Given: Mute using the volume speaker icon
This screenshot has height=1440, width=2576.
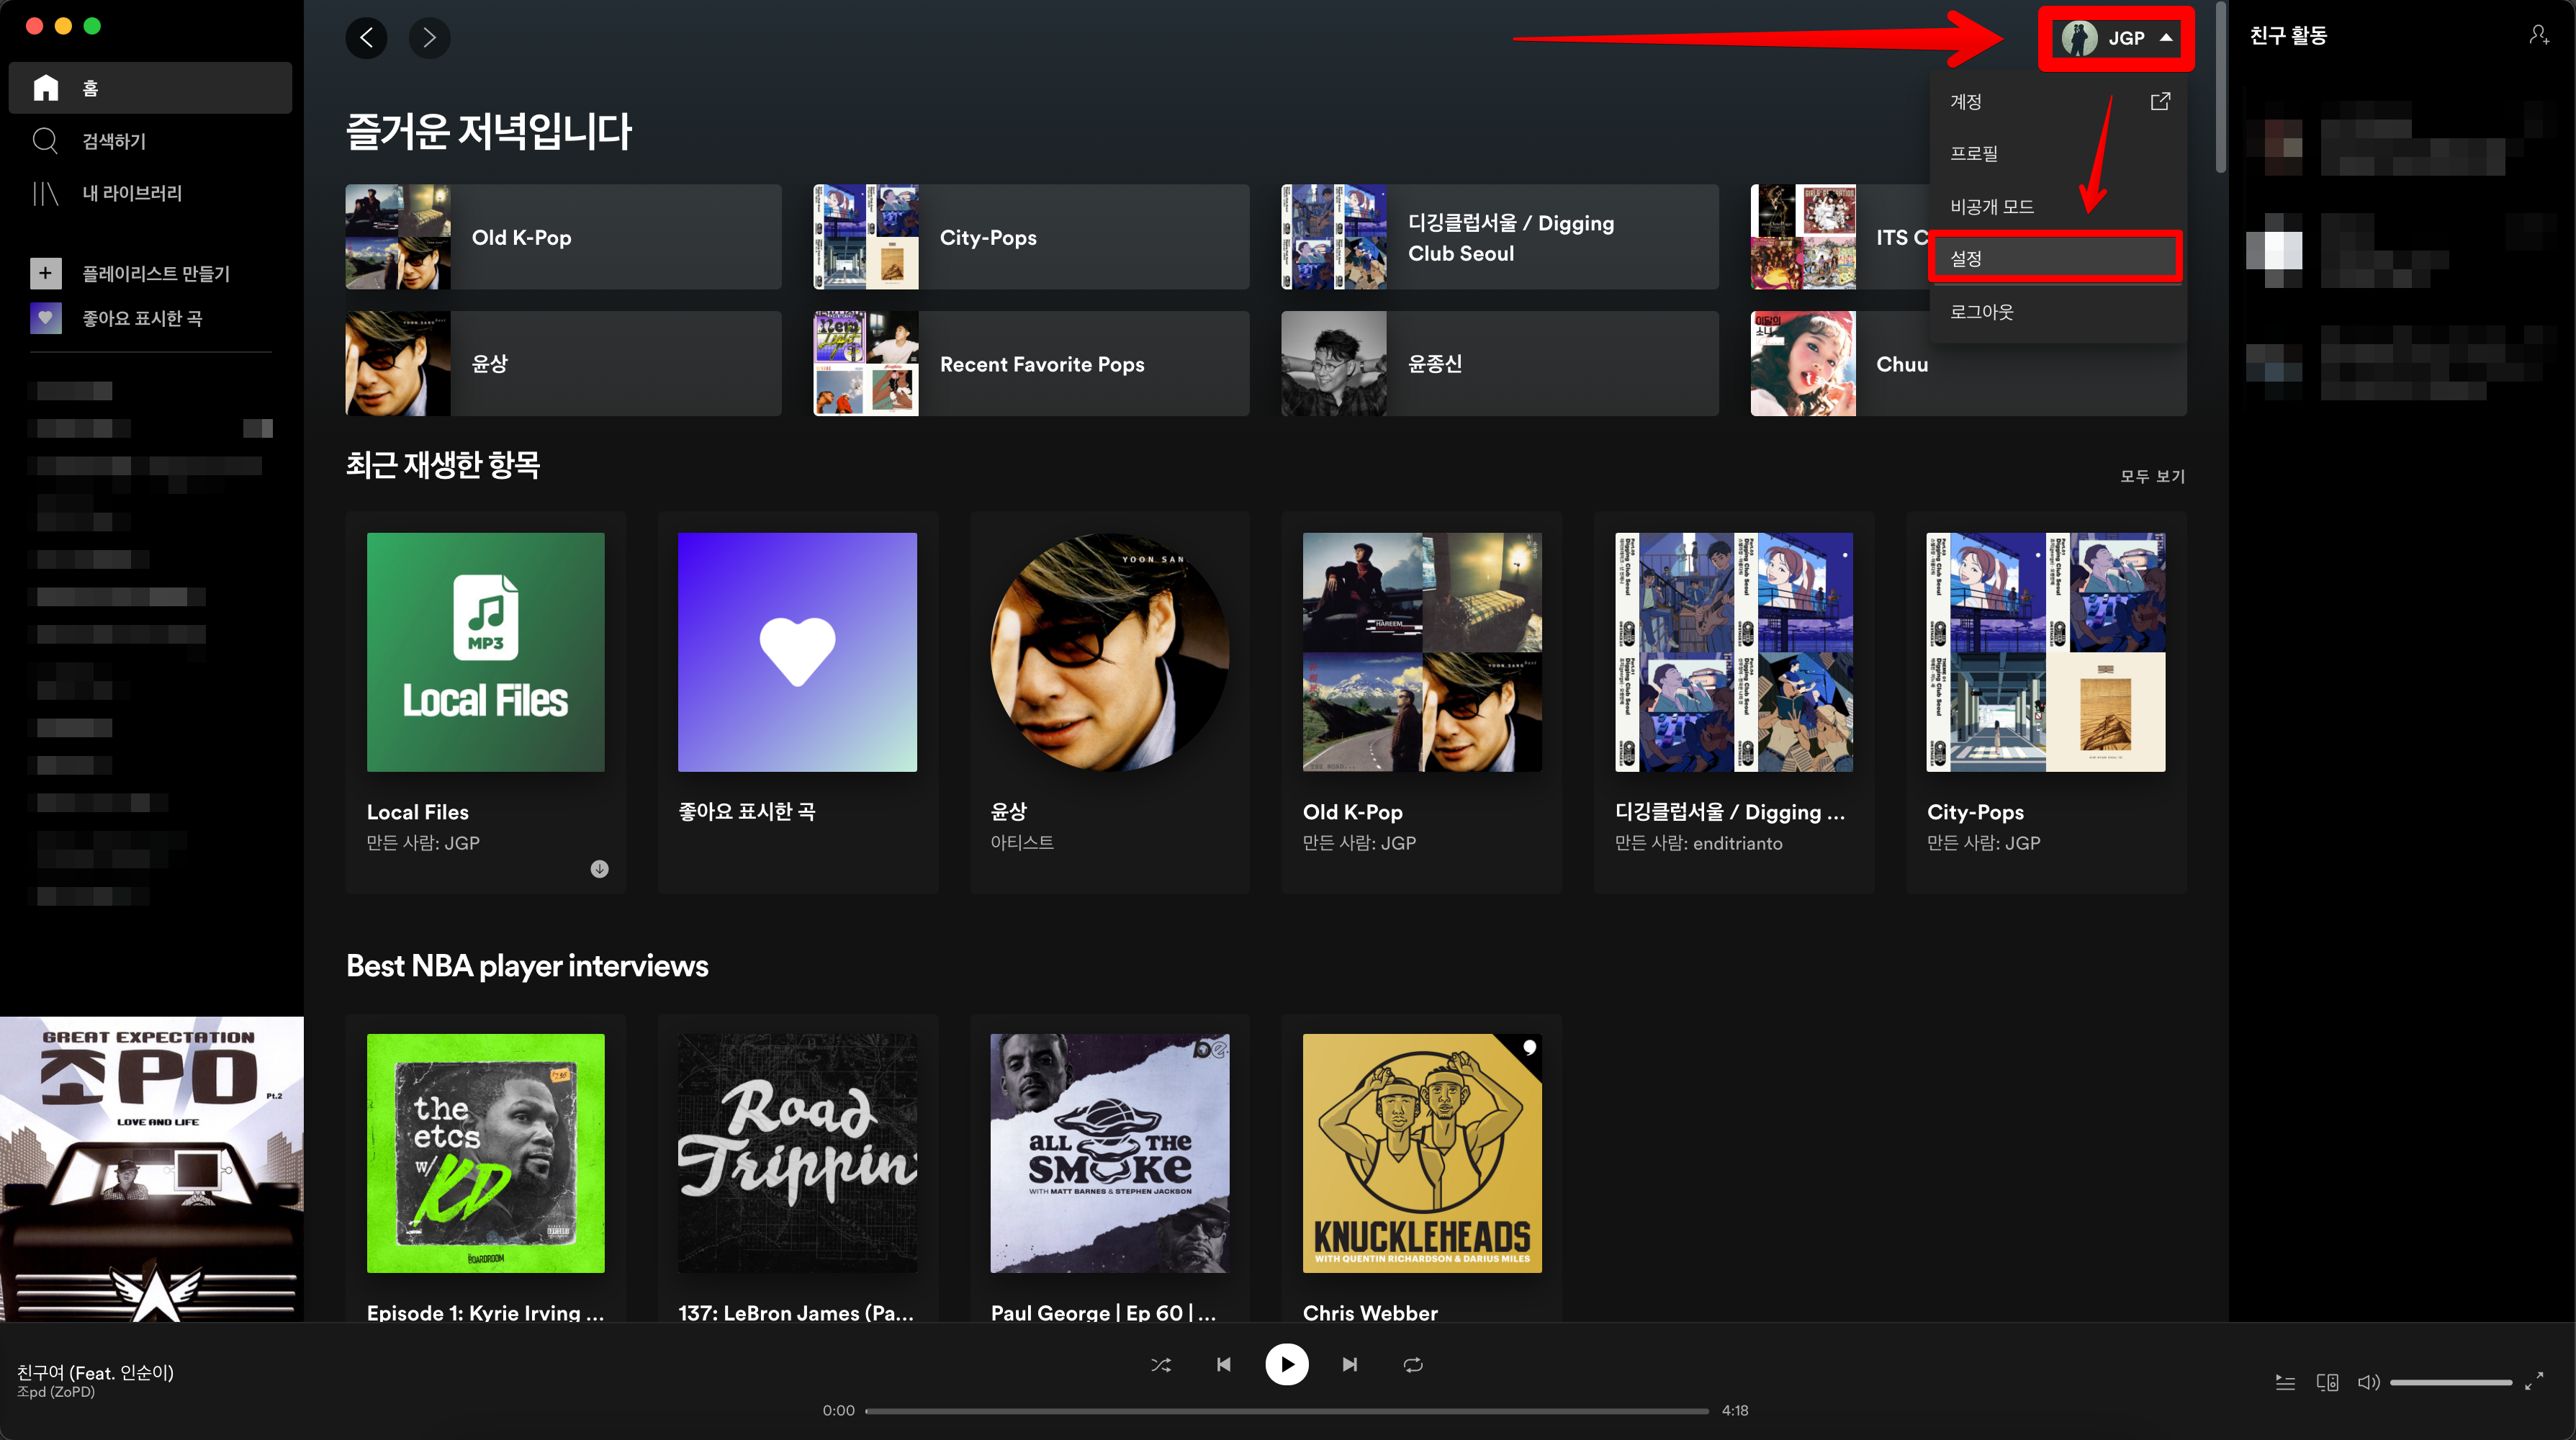Looking at the screenshot, I should point(2368,1382).
